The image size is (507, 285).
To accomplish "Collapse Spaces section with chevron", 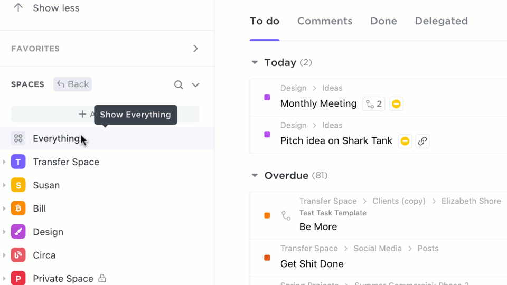I will click(x=195, y=85).
